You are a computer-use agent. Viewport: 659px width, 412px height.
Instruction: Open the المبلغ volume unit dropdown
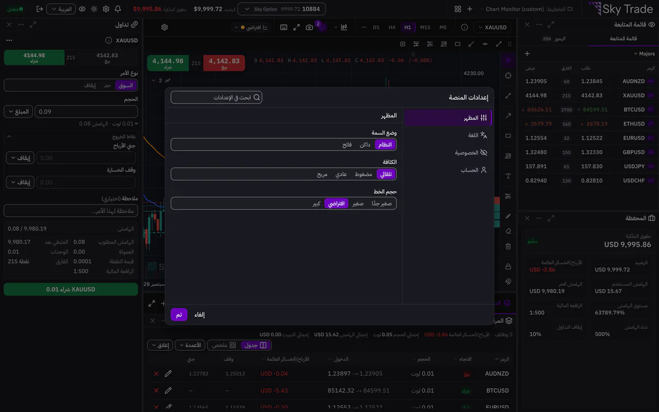(18, 112)
